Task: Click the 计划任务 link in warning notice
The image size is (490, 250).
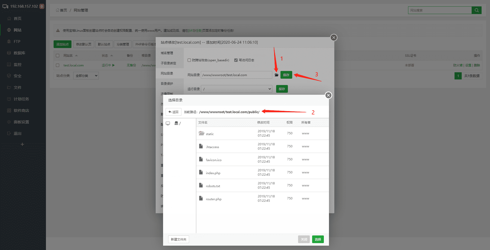Action: tap(195, 30)
